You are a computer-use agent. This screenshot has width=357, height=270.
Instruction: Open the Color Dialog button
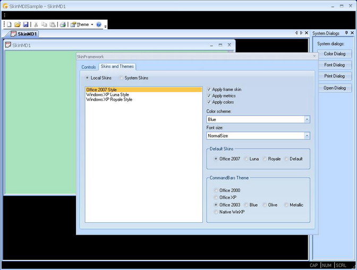tap(334, 54)
